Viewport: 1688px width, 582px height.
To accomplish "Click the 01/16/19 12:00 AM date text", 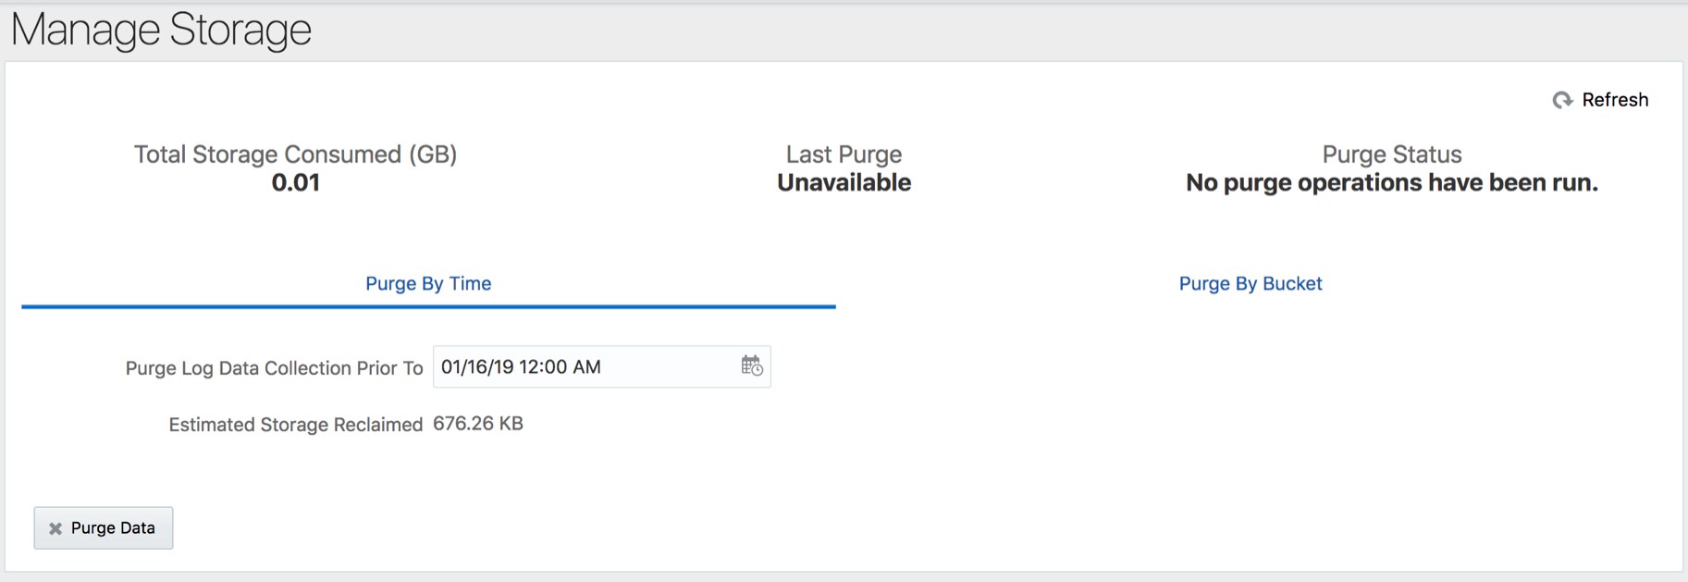I will 521,367.
